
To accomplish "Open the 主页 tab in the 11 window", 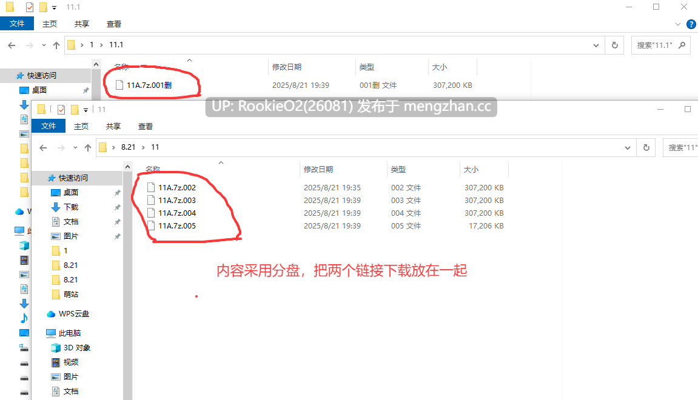I will tap(81, 126).
